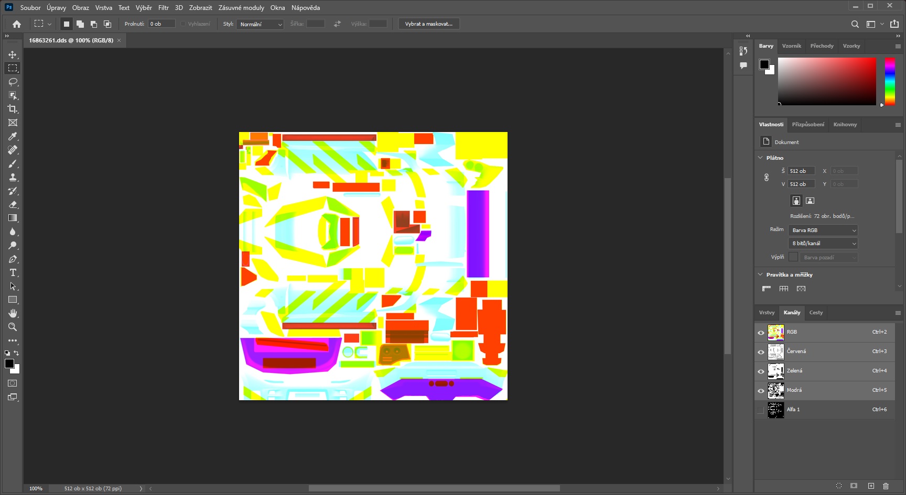Viewport: 906px width, 495px height.
Task: Select the Clone Stamp tool
Action: pos(13,177)
